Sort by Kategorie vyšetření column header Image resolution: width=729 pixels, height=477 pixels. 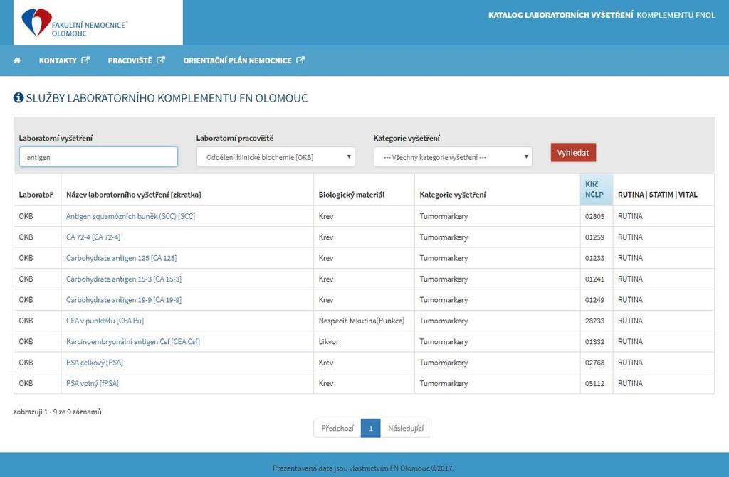click(x=498, y=190)
